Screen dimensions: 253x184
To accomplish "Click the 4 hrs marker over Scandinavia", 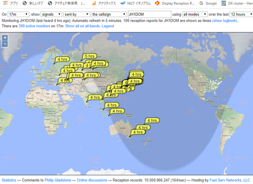I will point(62,59).
